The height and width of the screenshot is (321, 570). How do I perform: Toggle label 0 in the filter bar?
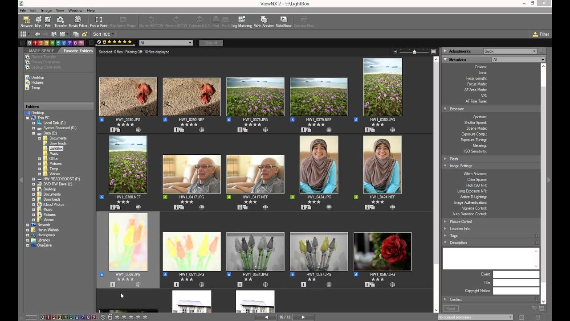pos(29,43)
